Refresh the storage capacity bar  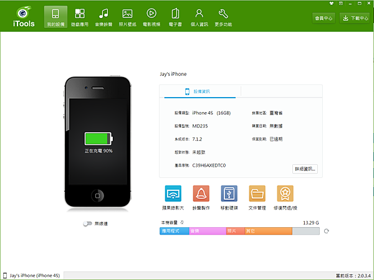coord(326,231)
